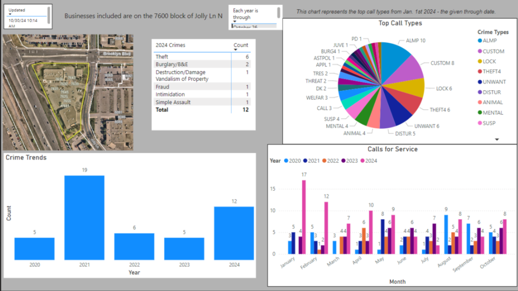This screenshot has width=518, height=291.
Task: Click the Count column sort arrow
Action: point(236,50)
